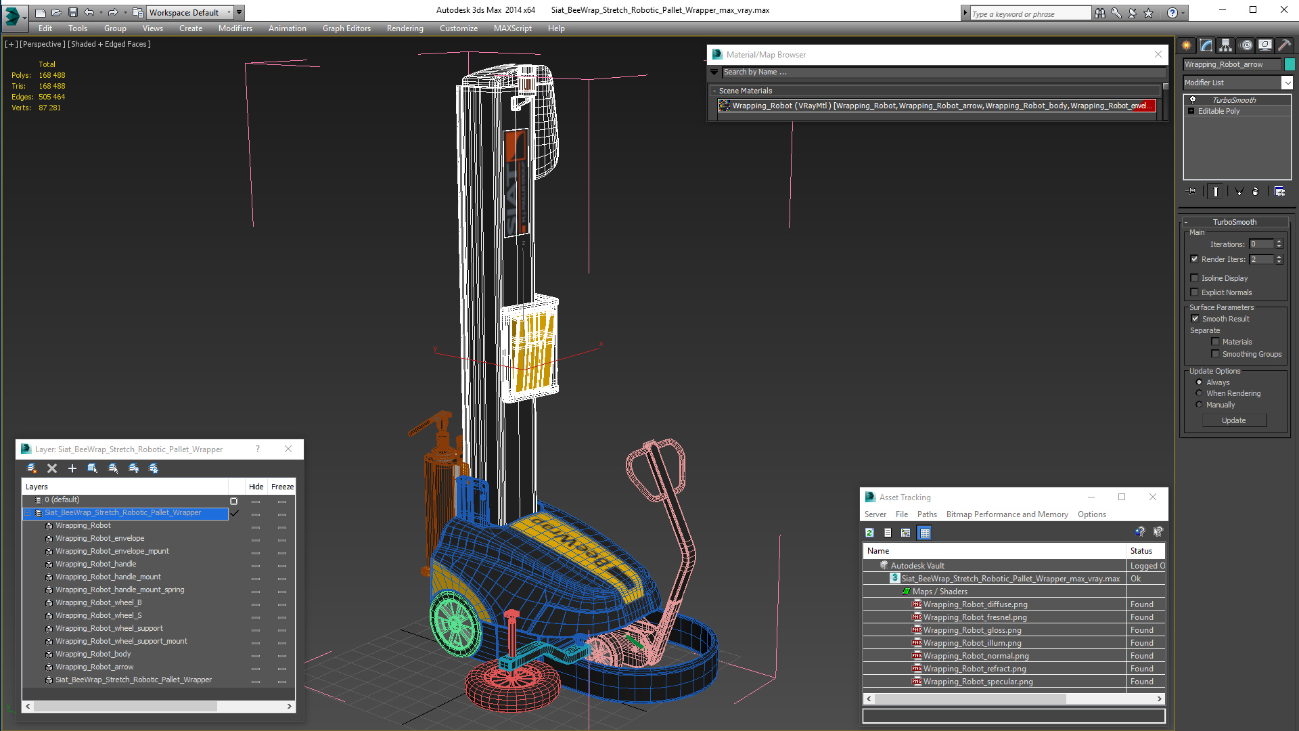The width and height of the screenshot is (1299, 731).
Task: Open the Help question mark icon
Action: coord(1172,13)
